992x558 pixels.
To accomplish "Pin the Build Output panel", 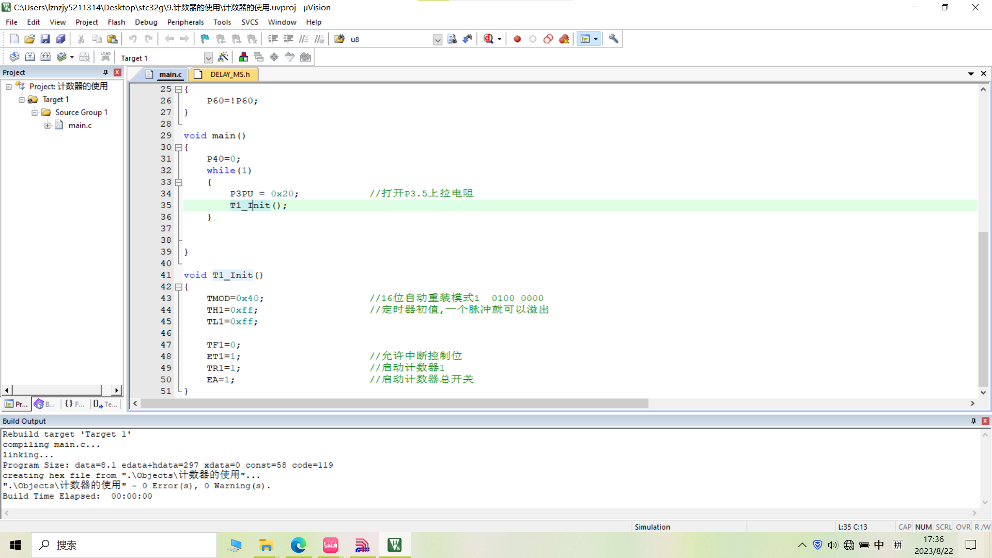I will point(973,421).
